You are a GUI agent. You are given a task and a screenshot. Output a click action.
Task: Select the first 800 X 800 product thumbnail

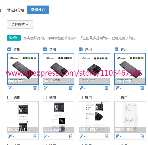tap(23, 69)
